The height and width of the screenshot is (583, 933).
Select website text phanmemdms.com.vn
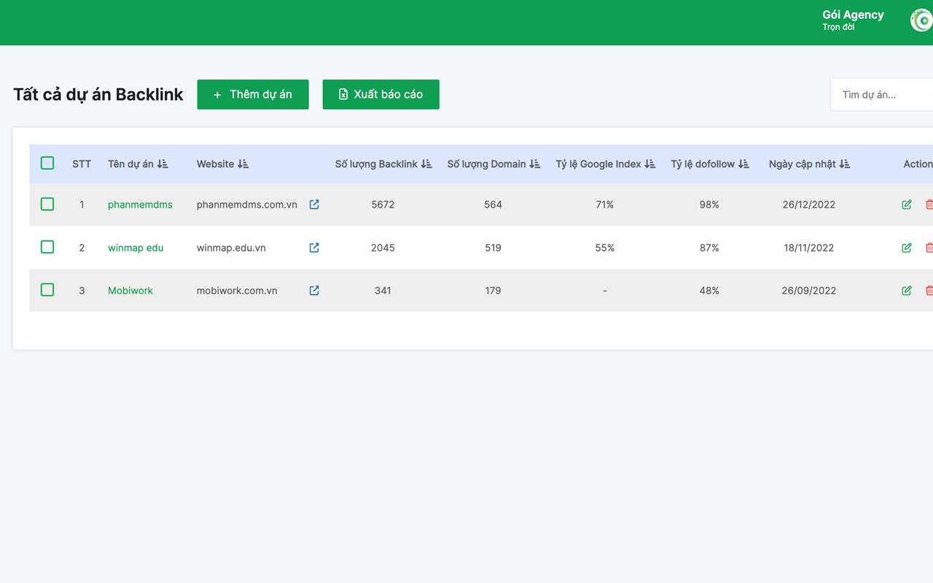click(247, 205)
